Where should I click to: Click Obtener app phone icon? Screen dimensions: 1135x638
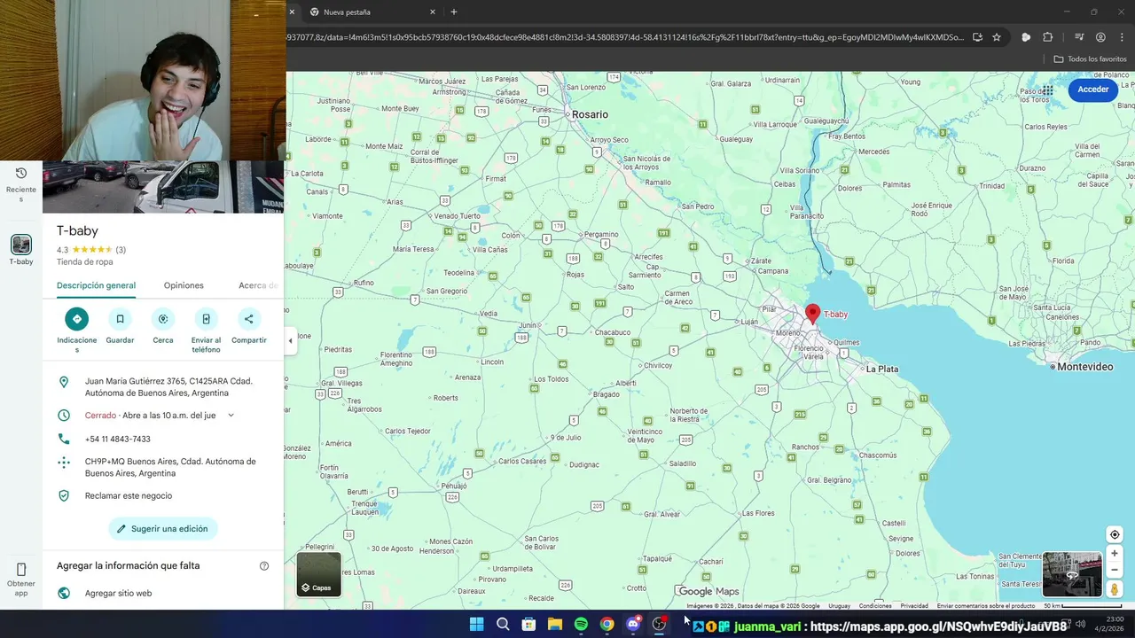[21, 569]
